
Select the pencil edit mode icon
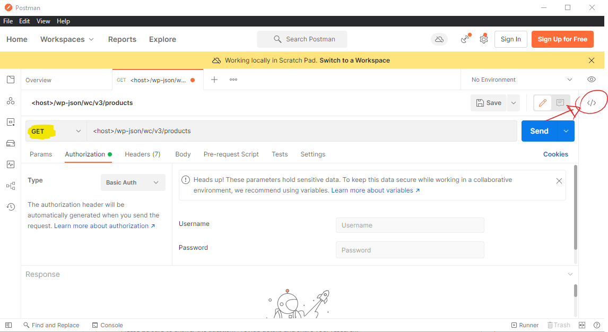(542, 103)
